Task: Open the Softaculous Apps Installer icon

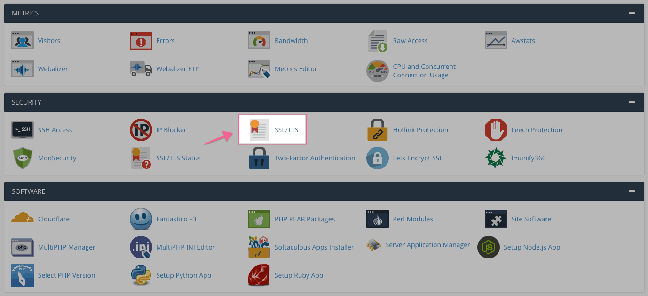Action: (259, 247)
